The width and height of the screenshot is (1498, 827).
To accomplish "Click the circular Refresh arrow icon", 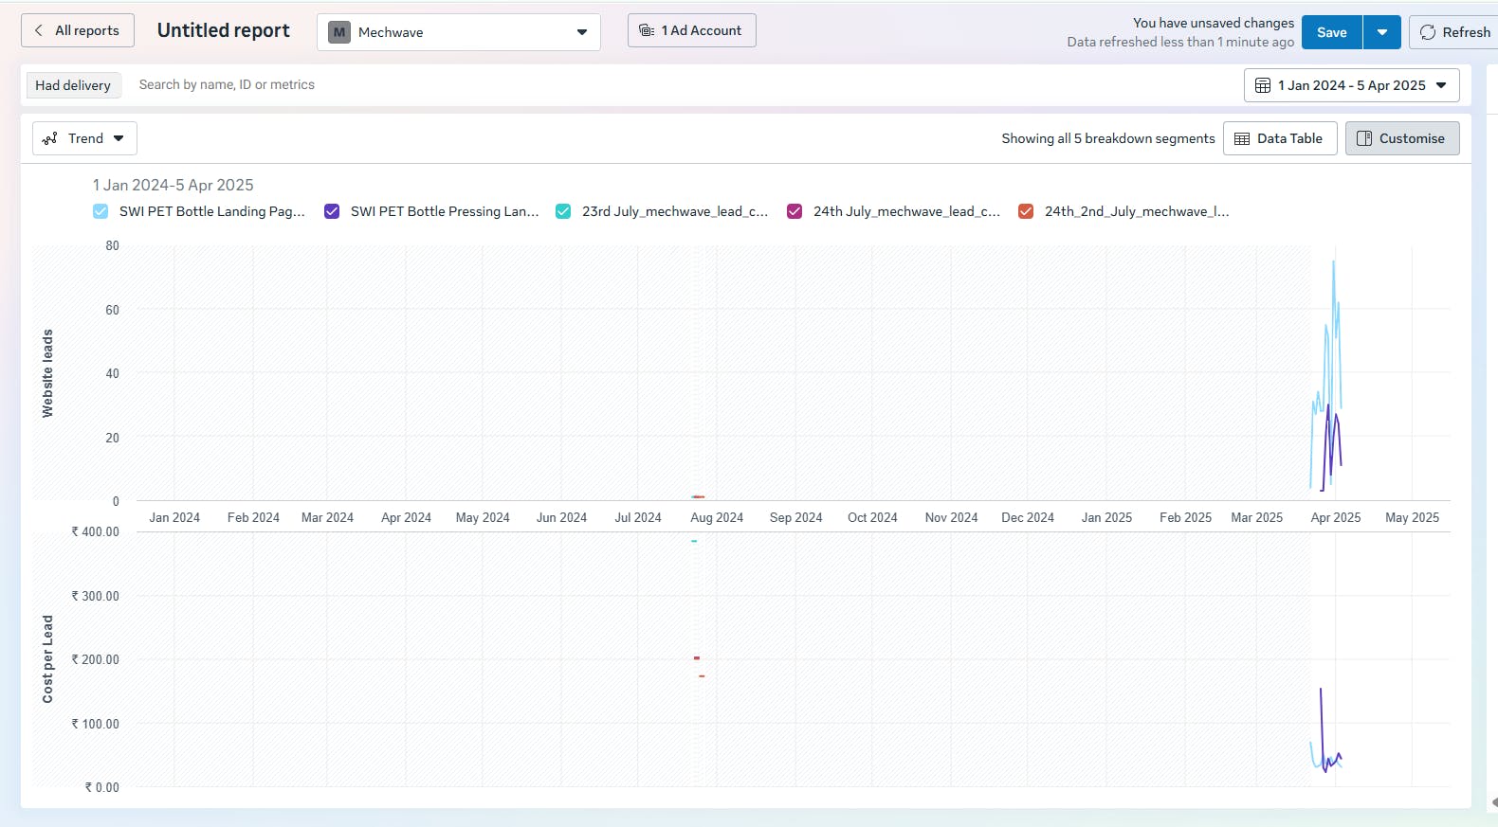I will 1428,32.
